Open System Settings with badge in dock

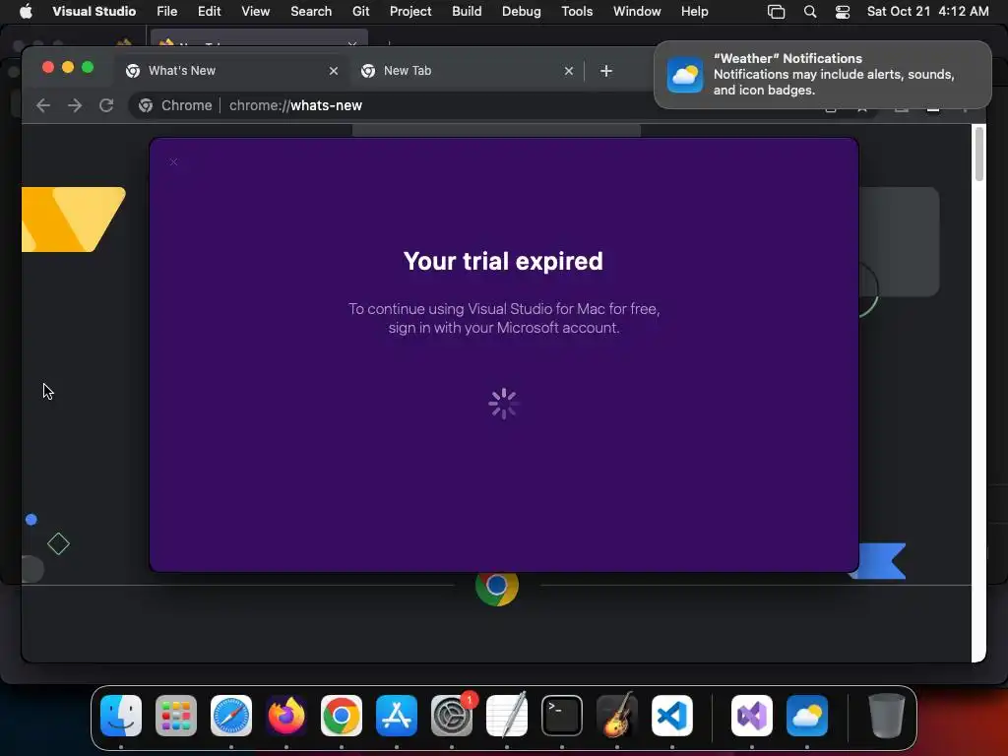click(x=452, y=716)
